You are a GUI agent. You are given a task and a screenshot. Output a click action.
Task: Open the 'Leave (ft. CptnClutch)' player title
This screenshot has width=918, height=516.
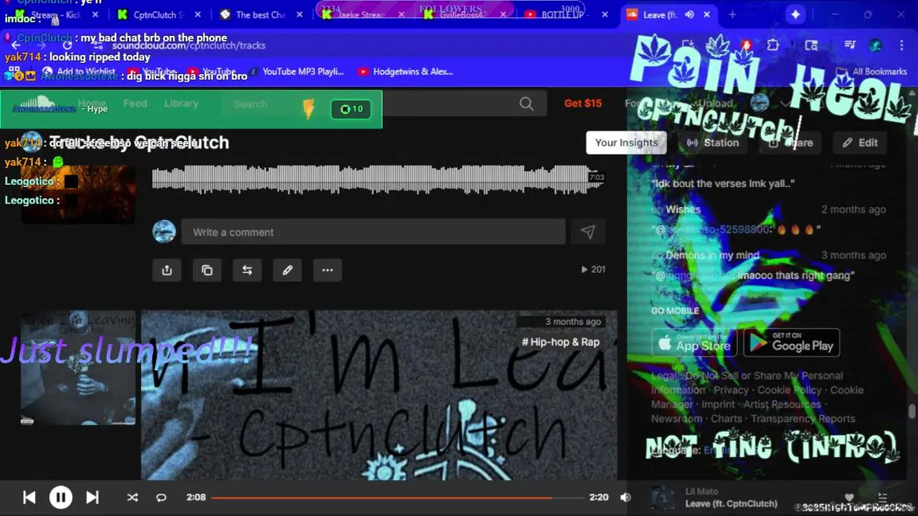click(731, 504)
